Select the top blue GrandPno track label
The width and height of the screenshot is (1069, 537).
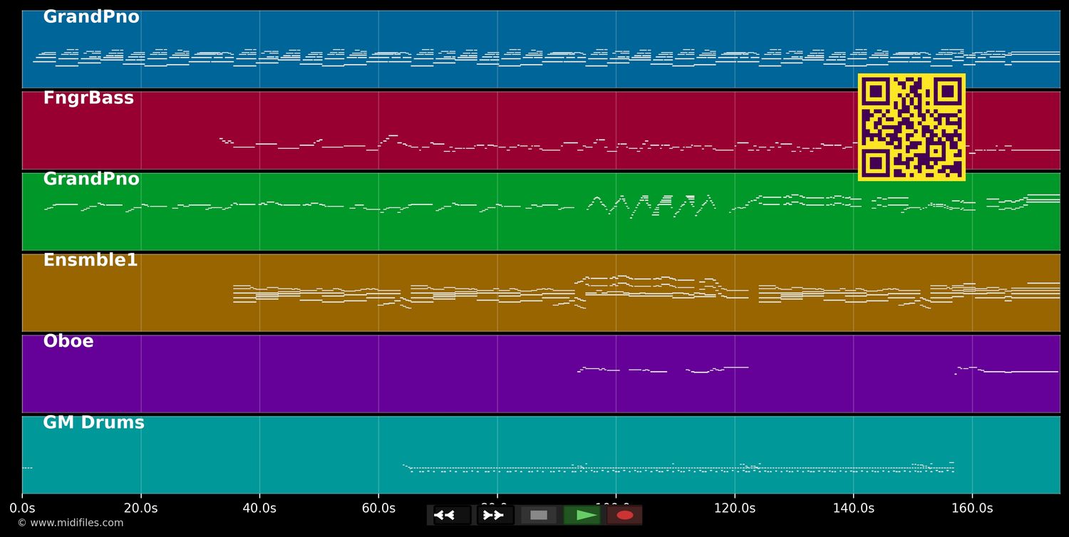91,17
